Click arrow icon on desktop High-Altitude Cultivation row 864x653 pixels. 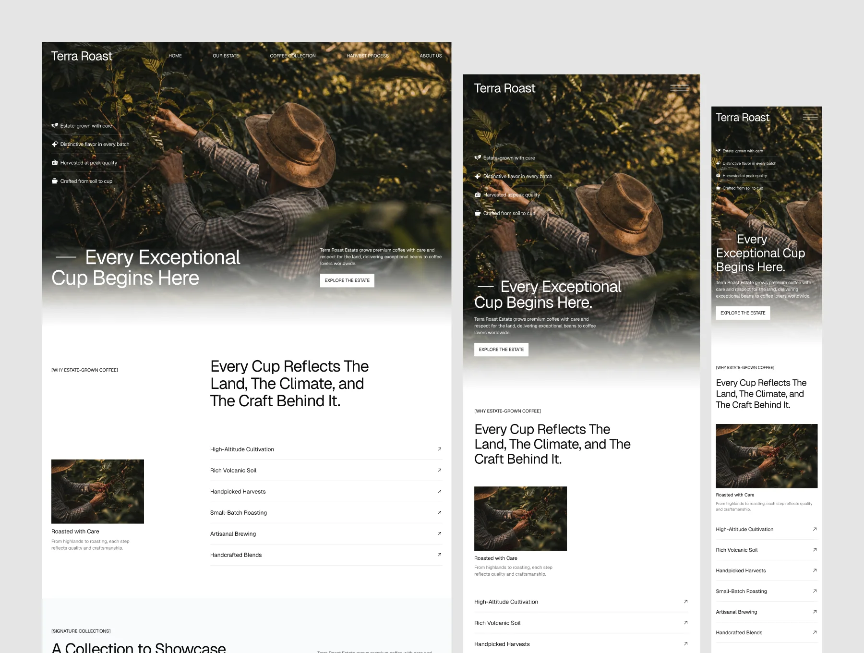point(439,449)
